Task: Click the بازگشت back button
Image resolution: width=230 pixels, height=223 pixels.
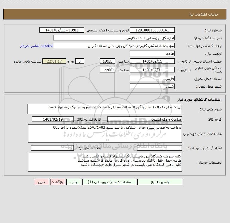Action: 57,182
